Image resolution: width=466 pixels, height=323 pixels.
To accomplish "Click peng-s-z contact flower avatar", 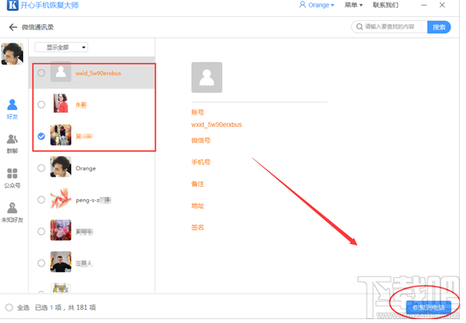I will pos(60,198).
